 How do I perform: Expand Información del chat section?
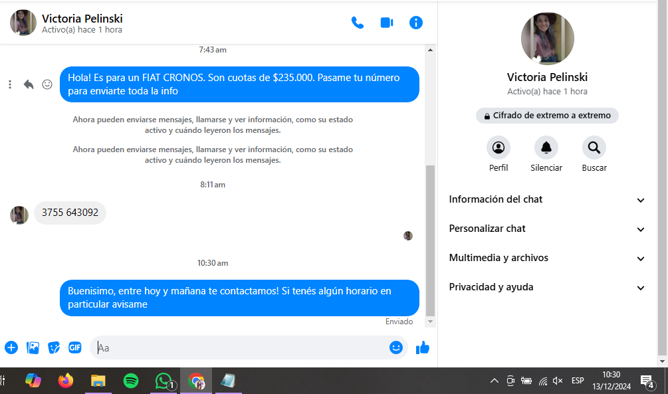coord(547,199)
